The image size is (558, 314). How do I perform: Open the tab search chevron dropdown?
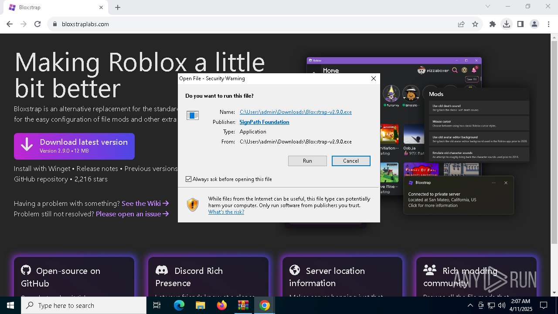[488, 6]
